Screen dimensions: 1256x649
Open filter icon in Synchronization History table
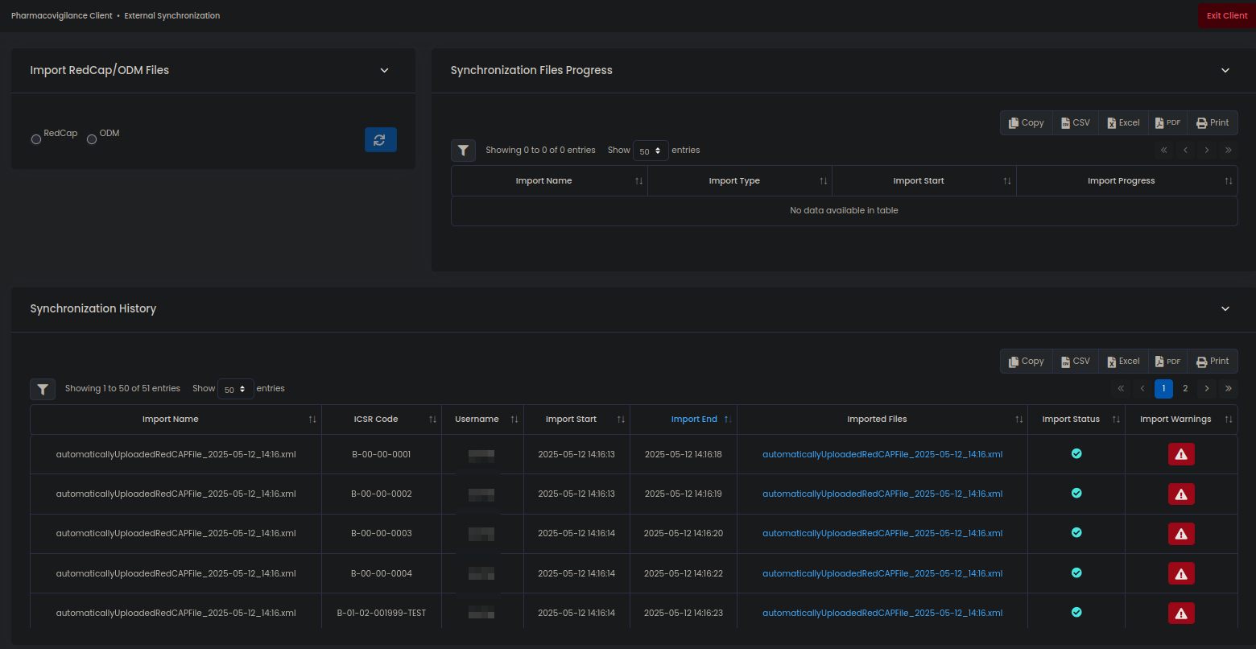click(x=43, y=389)
